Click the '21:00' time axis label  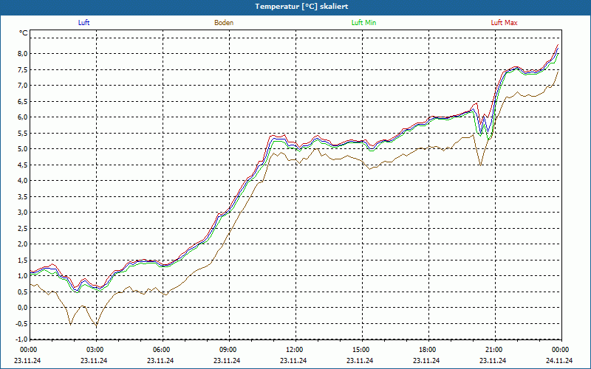[x=493, y=350]
